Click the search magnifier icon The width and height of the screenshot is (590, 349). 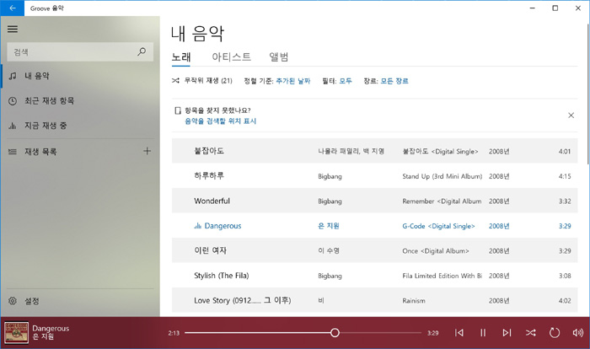[142, 51]
